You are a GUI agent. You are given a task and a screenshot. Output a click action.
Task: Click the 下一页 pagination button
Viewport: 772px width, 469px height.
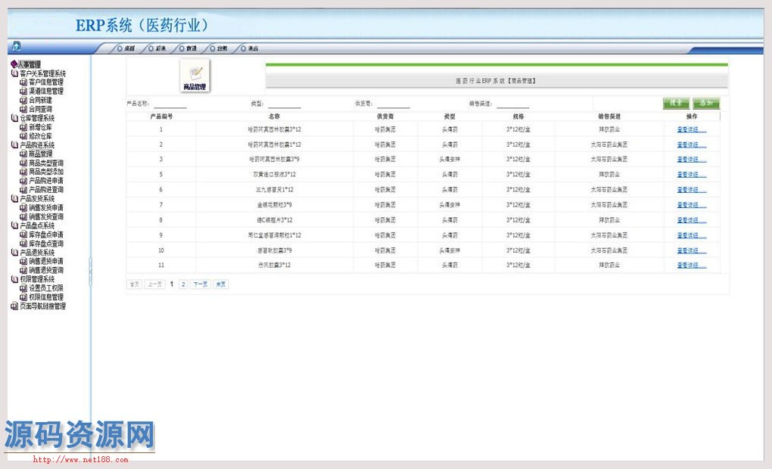[x=200, y=284]
